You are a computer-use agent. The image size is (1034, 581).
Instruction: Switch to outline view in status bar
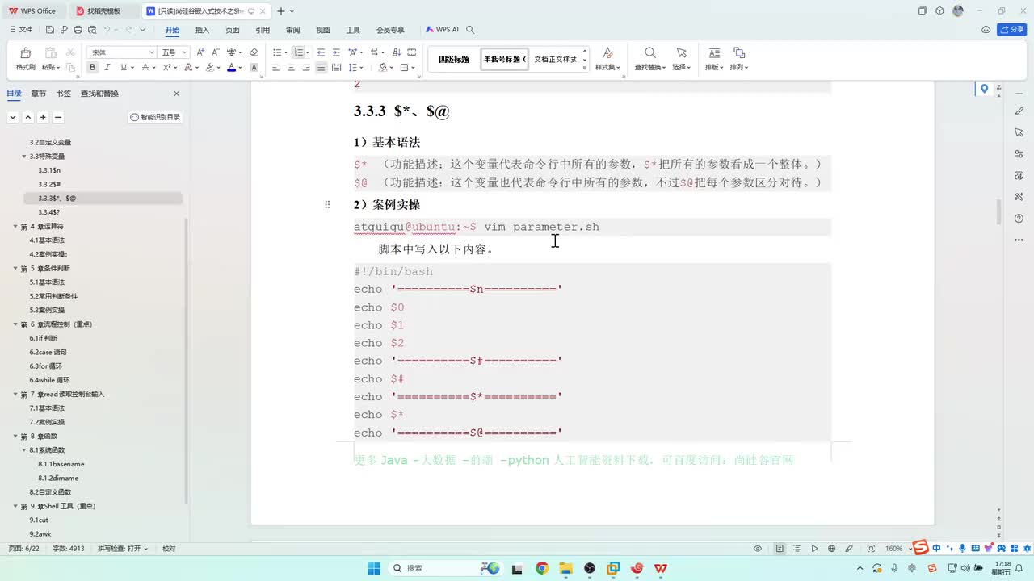pyautogui.click(x=797, y=549)
